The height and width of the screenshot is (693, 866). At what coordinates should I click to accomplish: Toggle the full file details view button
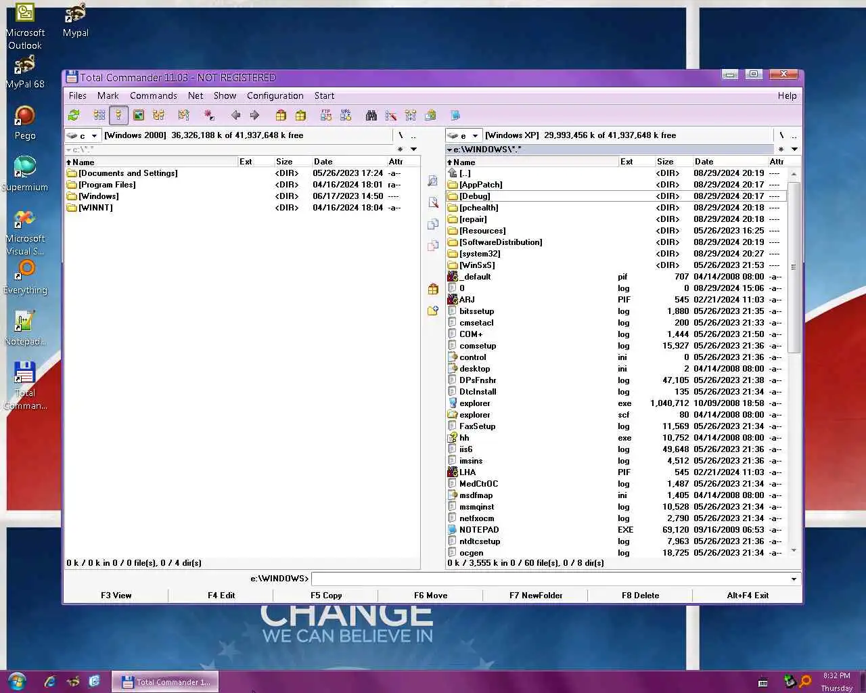coord(118,115)
